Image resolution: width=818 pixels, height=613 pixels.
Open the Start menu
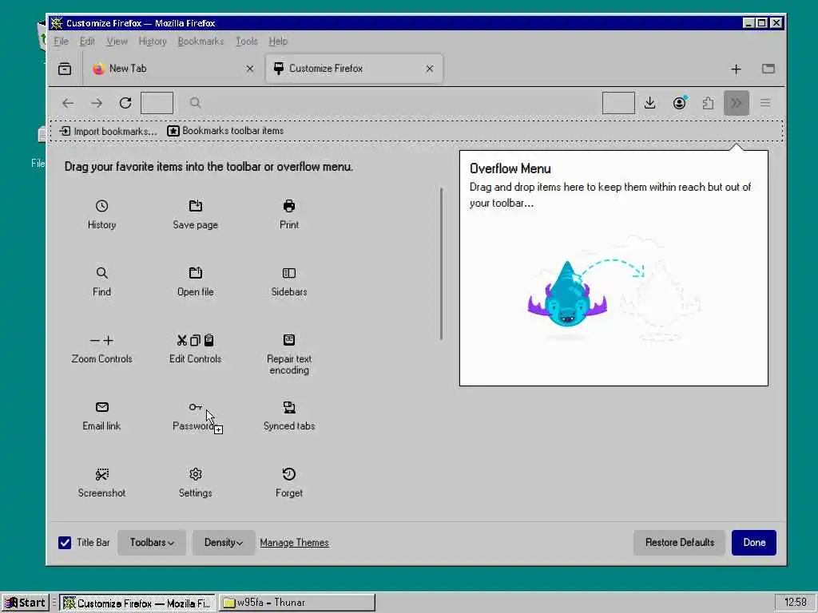25,603
